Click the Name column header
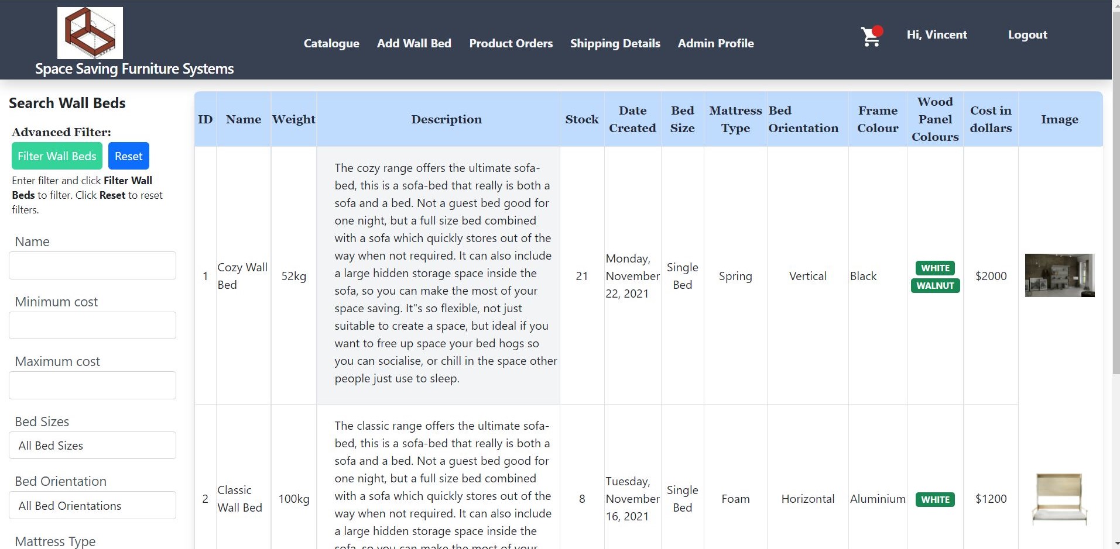Viewport: 1120px width, 549px height. pos(244,119)
